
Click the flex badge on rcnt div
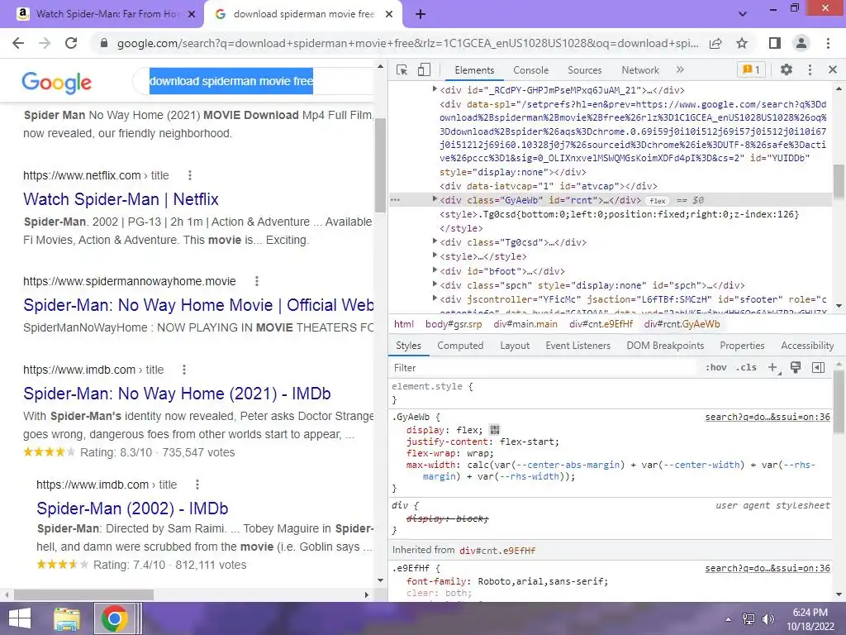coord(658,201)
